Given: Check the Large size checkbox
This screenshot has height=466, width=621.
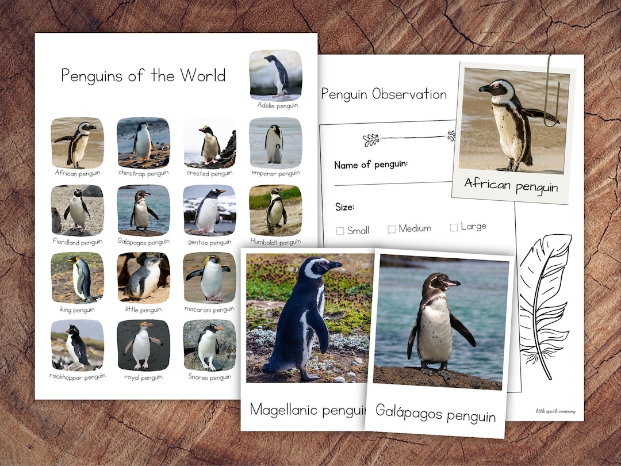Looking at the screenshot, I should 453,226.
